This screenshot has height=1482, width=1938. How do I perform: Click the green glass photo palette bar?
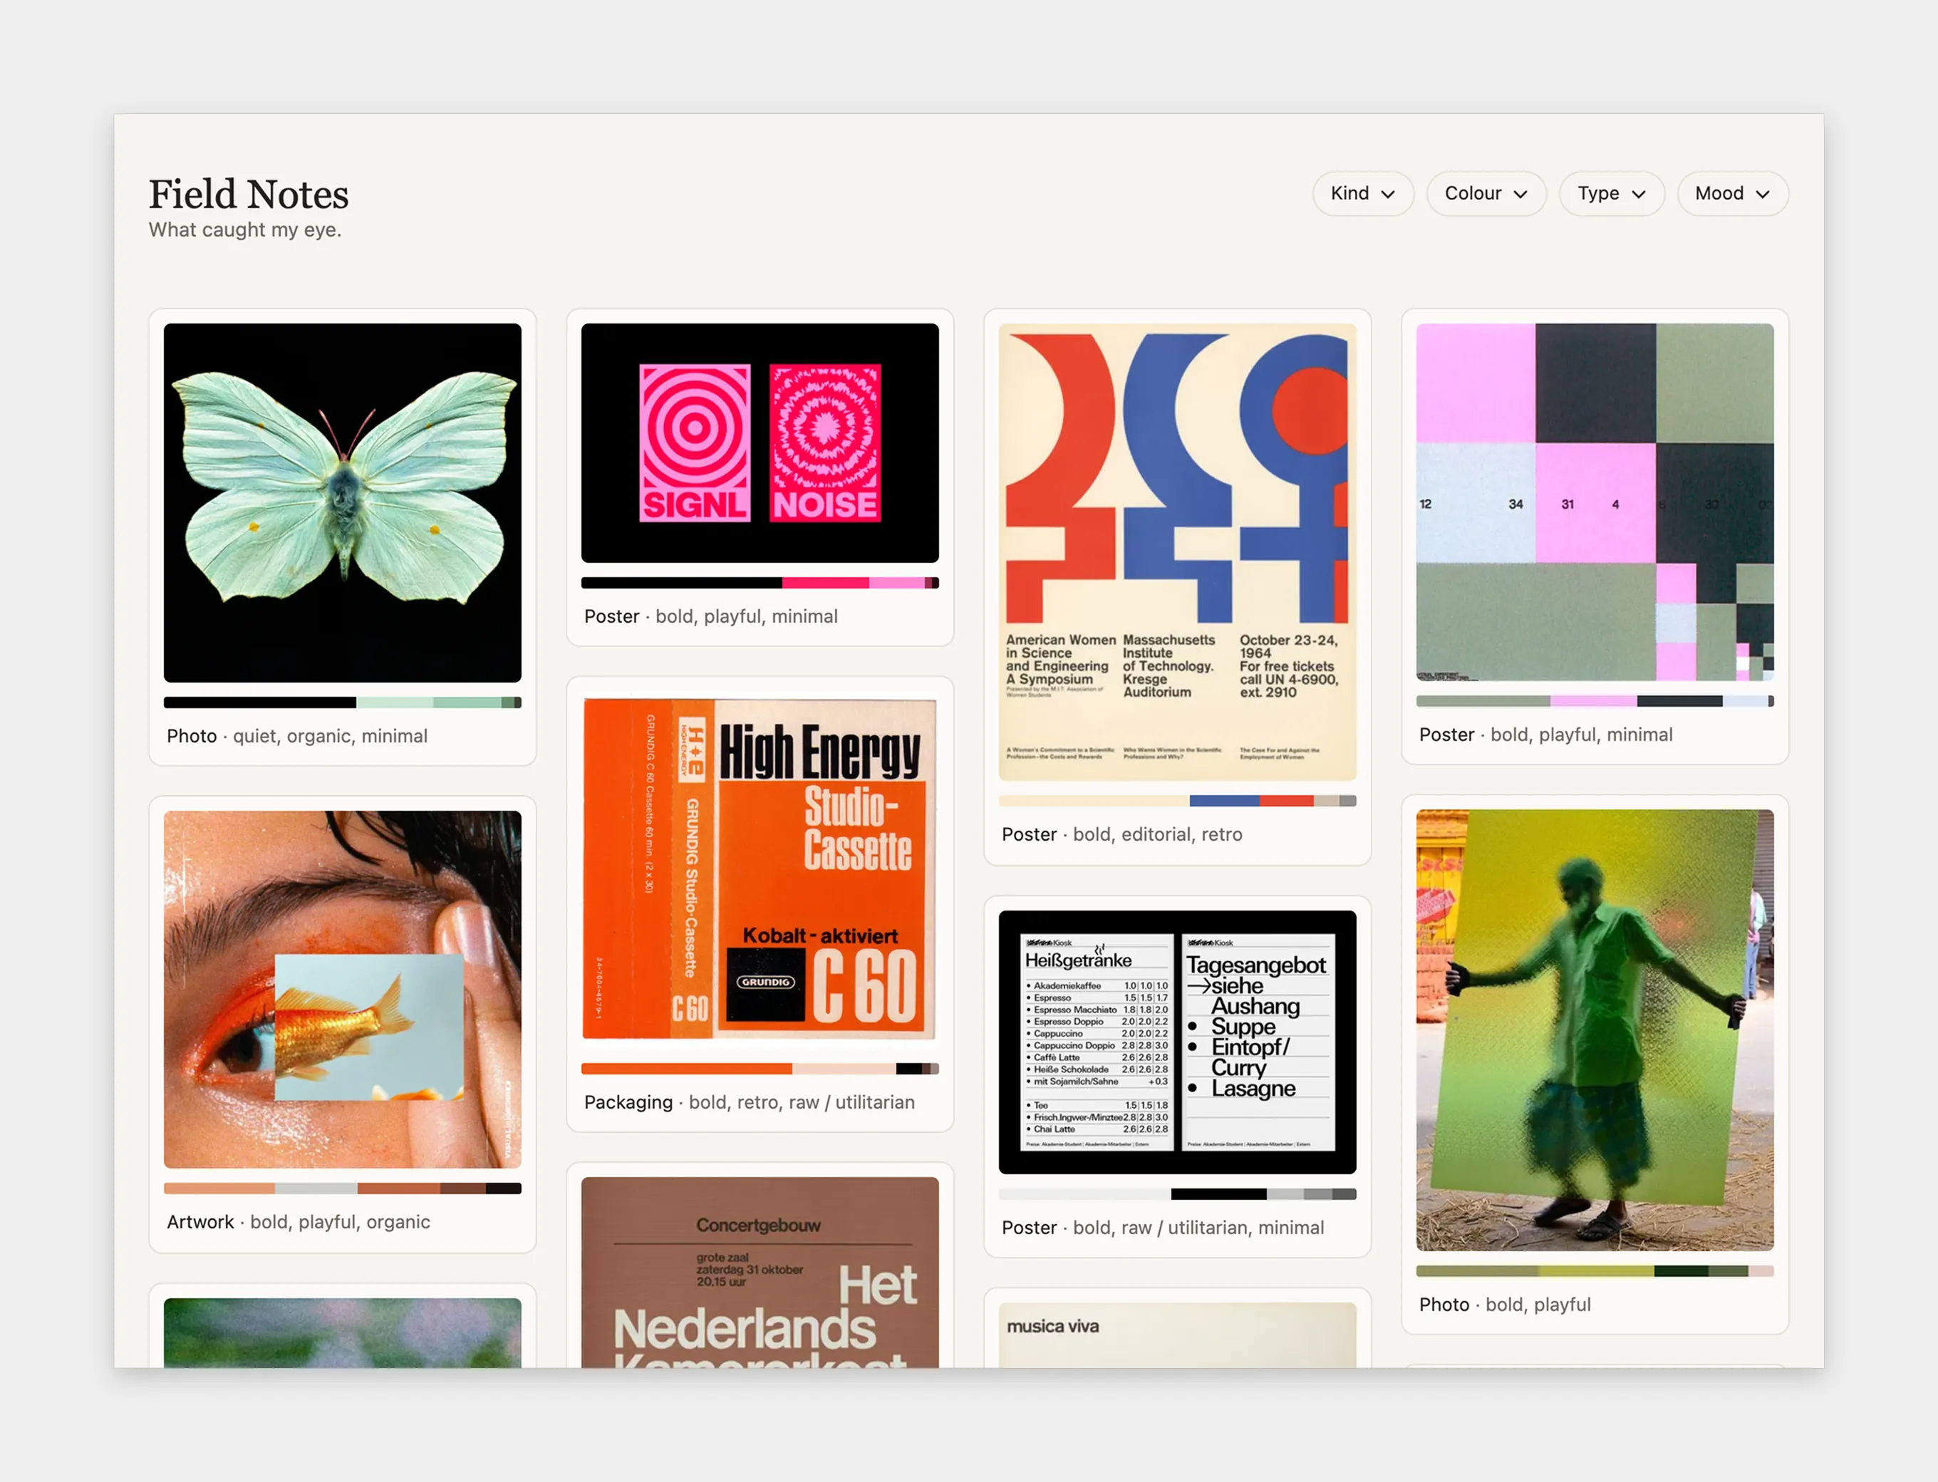[x=1594, y=1271]
